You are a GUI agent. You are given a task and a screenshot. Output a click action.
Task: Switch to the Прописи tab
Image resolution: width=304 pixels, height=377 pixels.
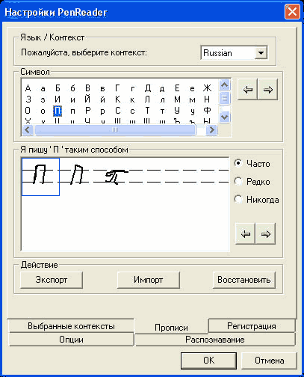(x=171, y=327)
